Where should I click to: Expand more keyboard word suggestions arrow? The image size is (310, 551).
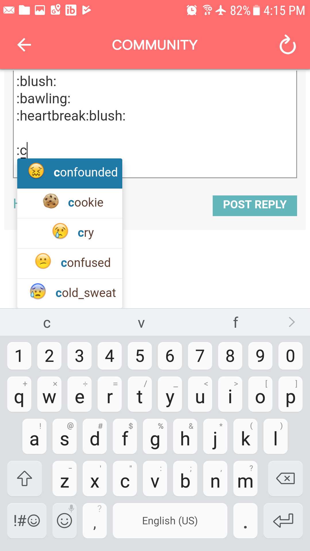click(x=292, y=322)
